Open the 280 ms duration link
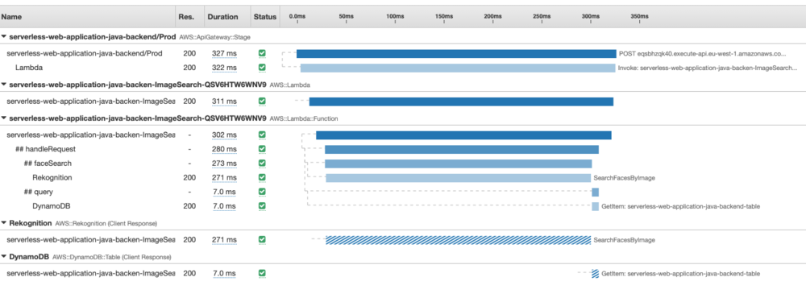 pos(224,149)
